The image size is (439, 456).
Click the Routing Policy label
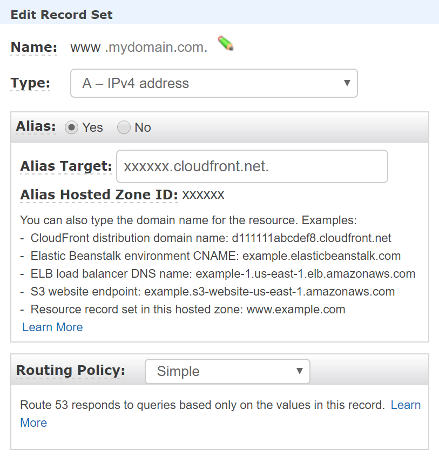pos(71,371)
